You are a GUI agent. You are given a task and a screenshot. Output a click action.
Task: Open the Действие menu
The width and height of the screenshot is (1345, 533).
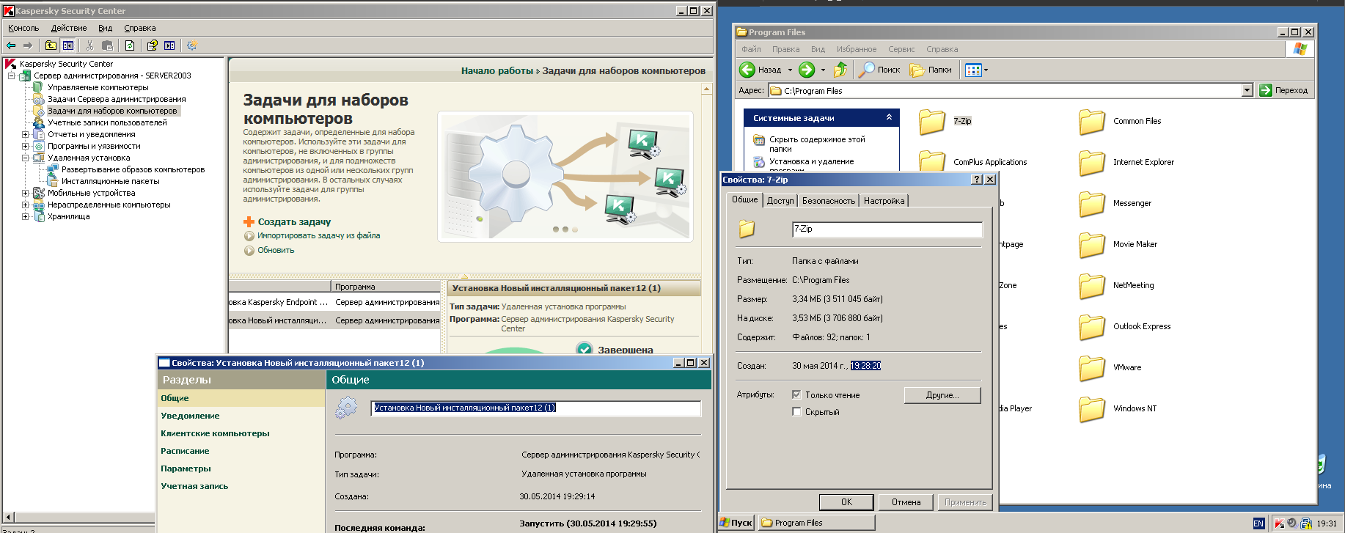click(x=69, y=28)
